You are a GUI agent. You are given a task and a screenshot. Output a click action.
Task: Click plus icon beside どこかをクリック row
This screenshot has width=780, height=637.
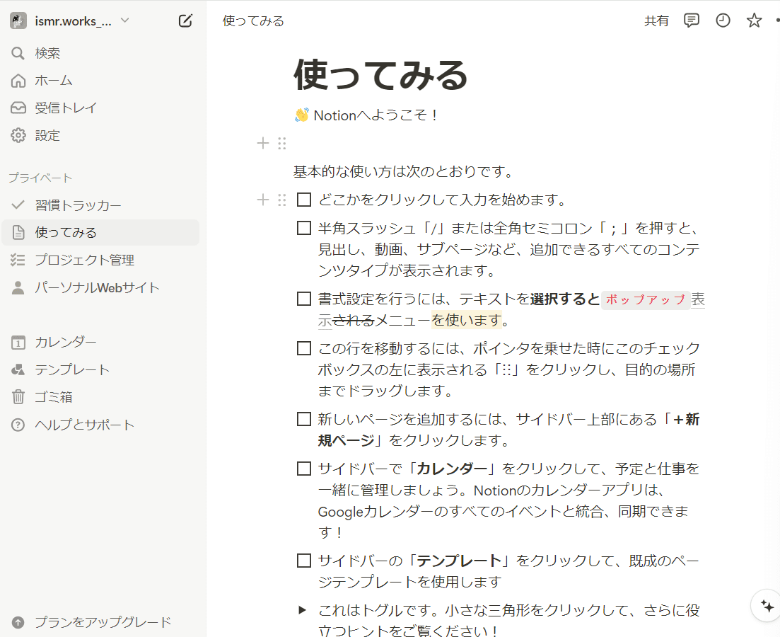pos(262,200)
